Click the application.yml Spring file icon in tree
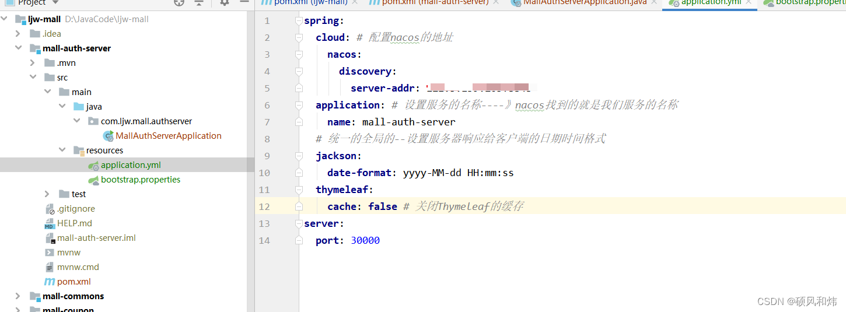846x312 pixels. pyautogui.click(x=93, y=165)
